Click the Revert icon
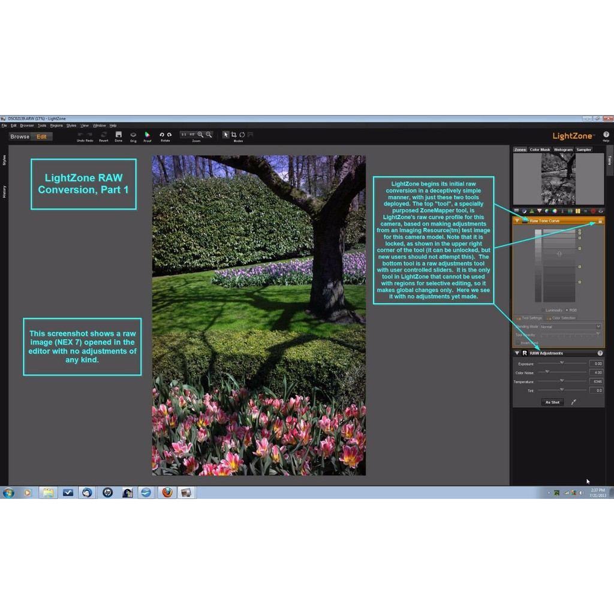Image resolution: width=614 pixels, height=614 pixels. pos(103,134)
